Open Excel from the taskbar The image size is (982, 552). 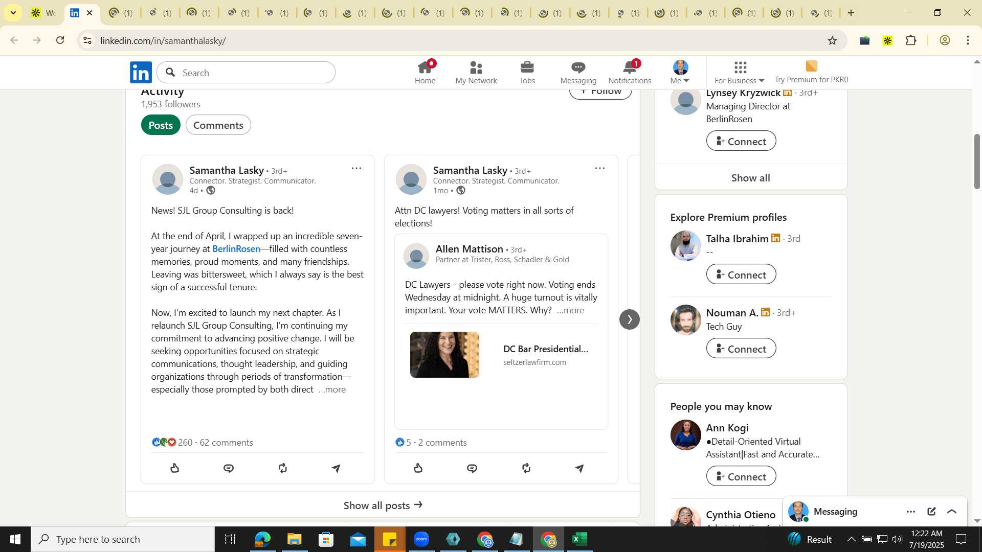tap(579, 539)
